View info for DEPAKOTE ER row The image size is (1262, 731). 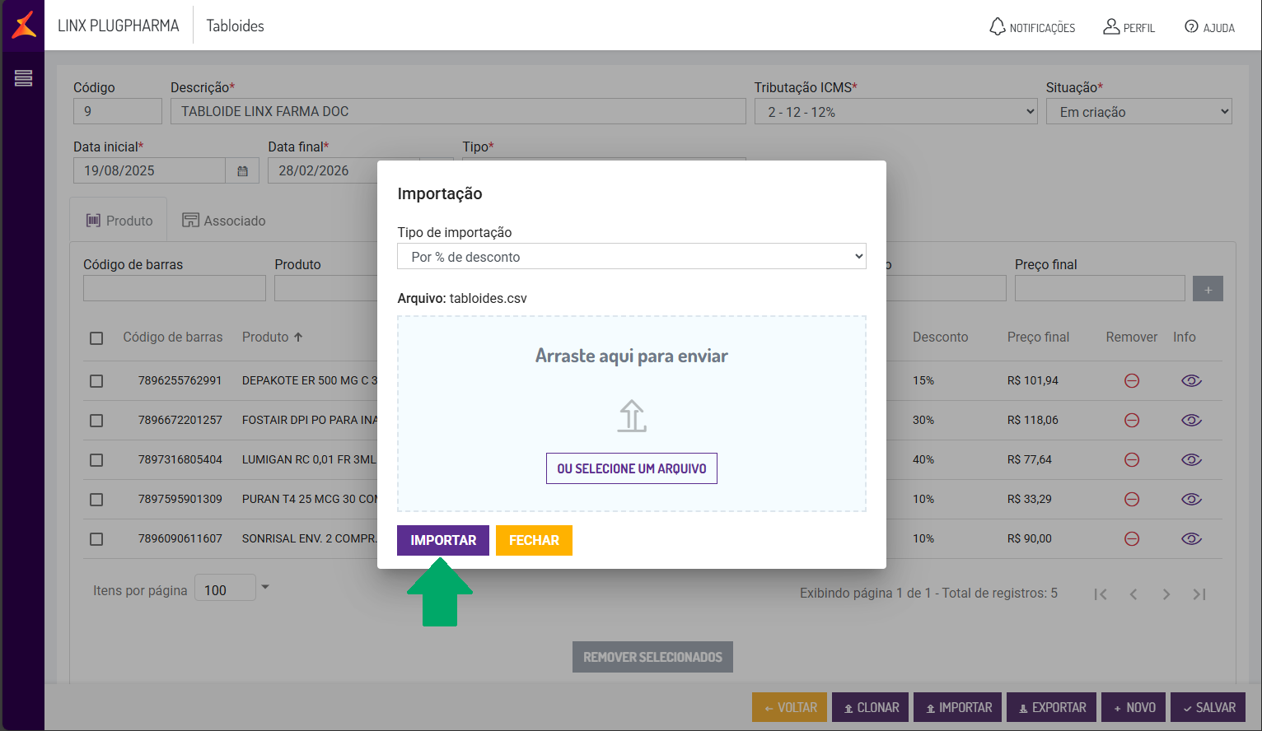click(1191, 380)
